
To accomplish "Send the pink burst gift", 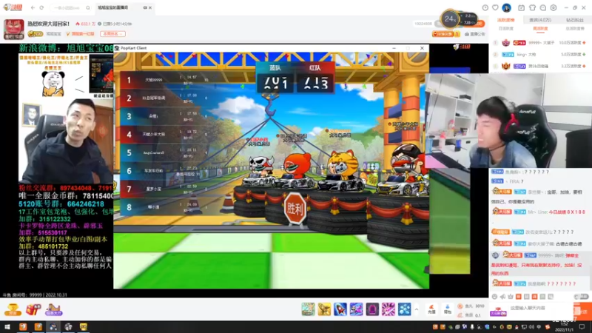I will click(388, 309).
